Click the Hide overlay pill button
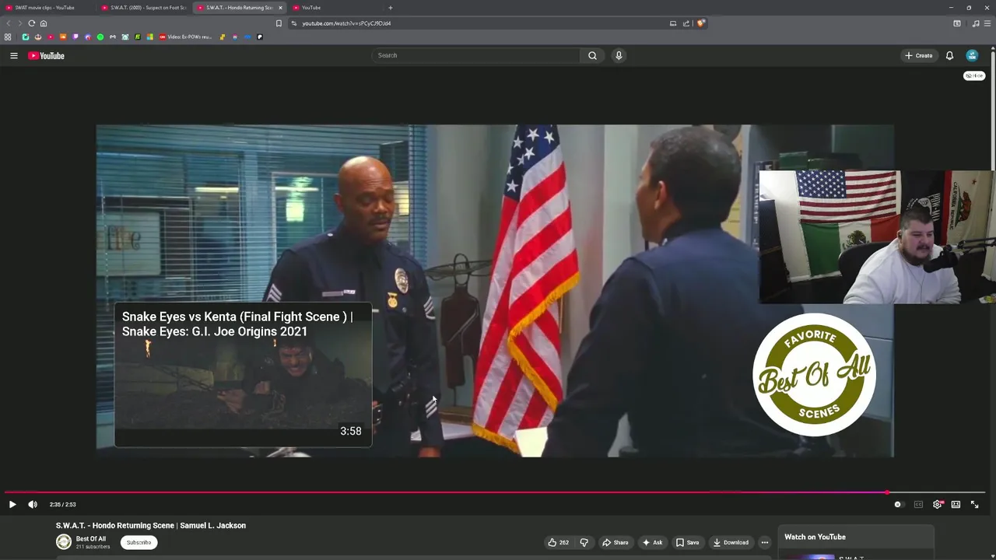 tap(974, 75)
